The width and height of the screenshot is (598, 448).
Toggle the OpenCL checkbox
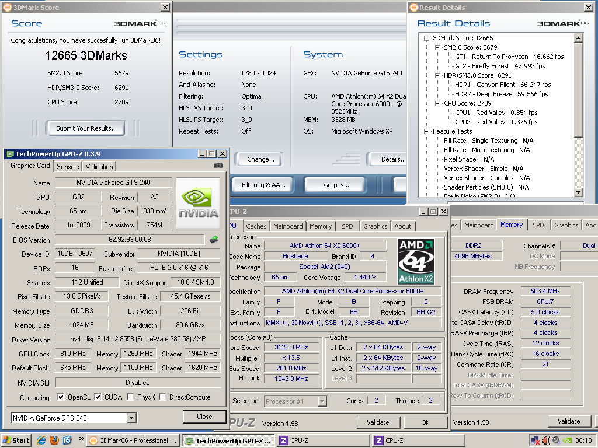(x=61, y=397)
